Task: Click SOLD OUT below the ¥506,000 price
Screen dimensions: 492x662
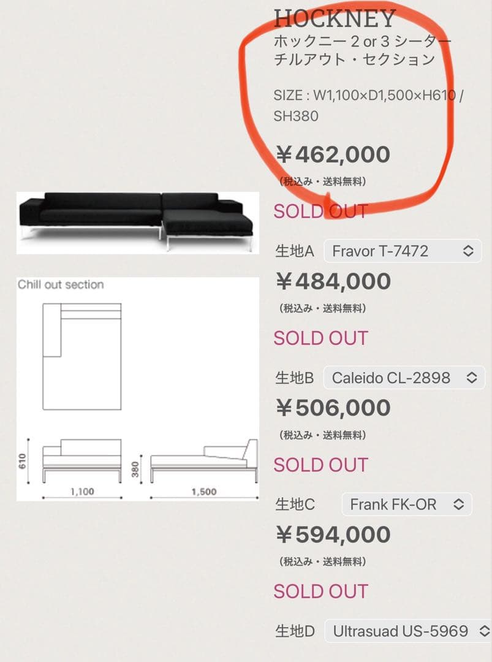Action: coord(320,465)
